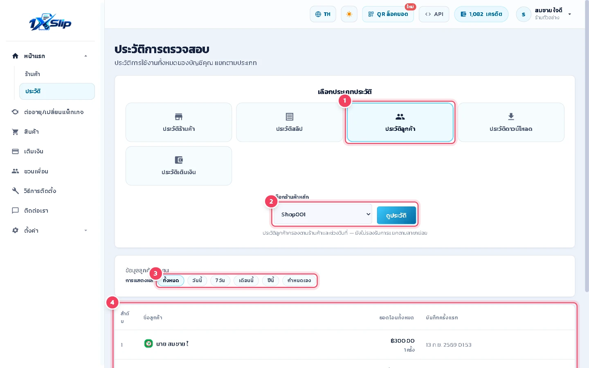Viewport: 589px width, 368px height.
Task: Click the store icon in ประวัติร้านค้า card
Action: (179, 117)
